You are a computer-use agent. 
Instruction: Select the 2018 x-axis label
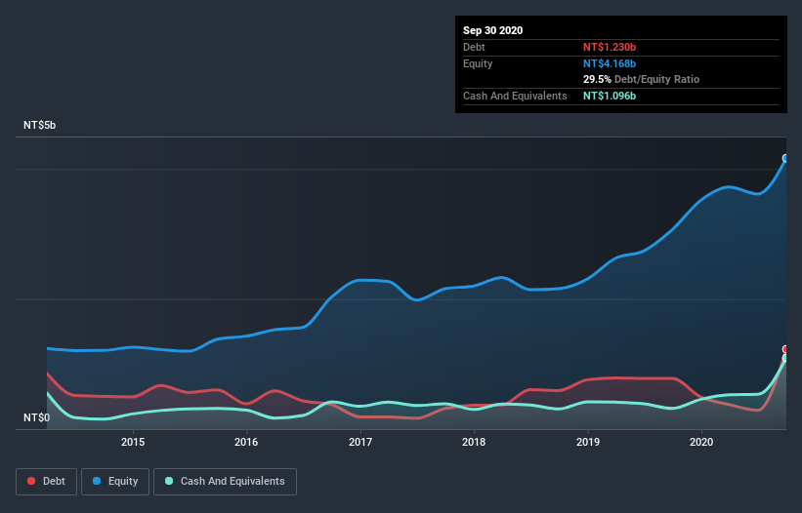474,442
